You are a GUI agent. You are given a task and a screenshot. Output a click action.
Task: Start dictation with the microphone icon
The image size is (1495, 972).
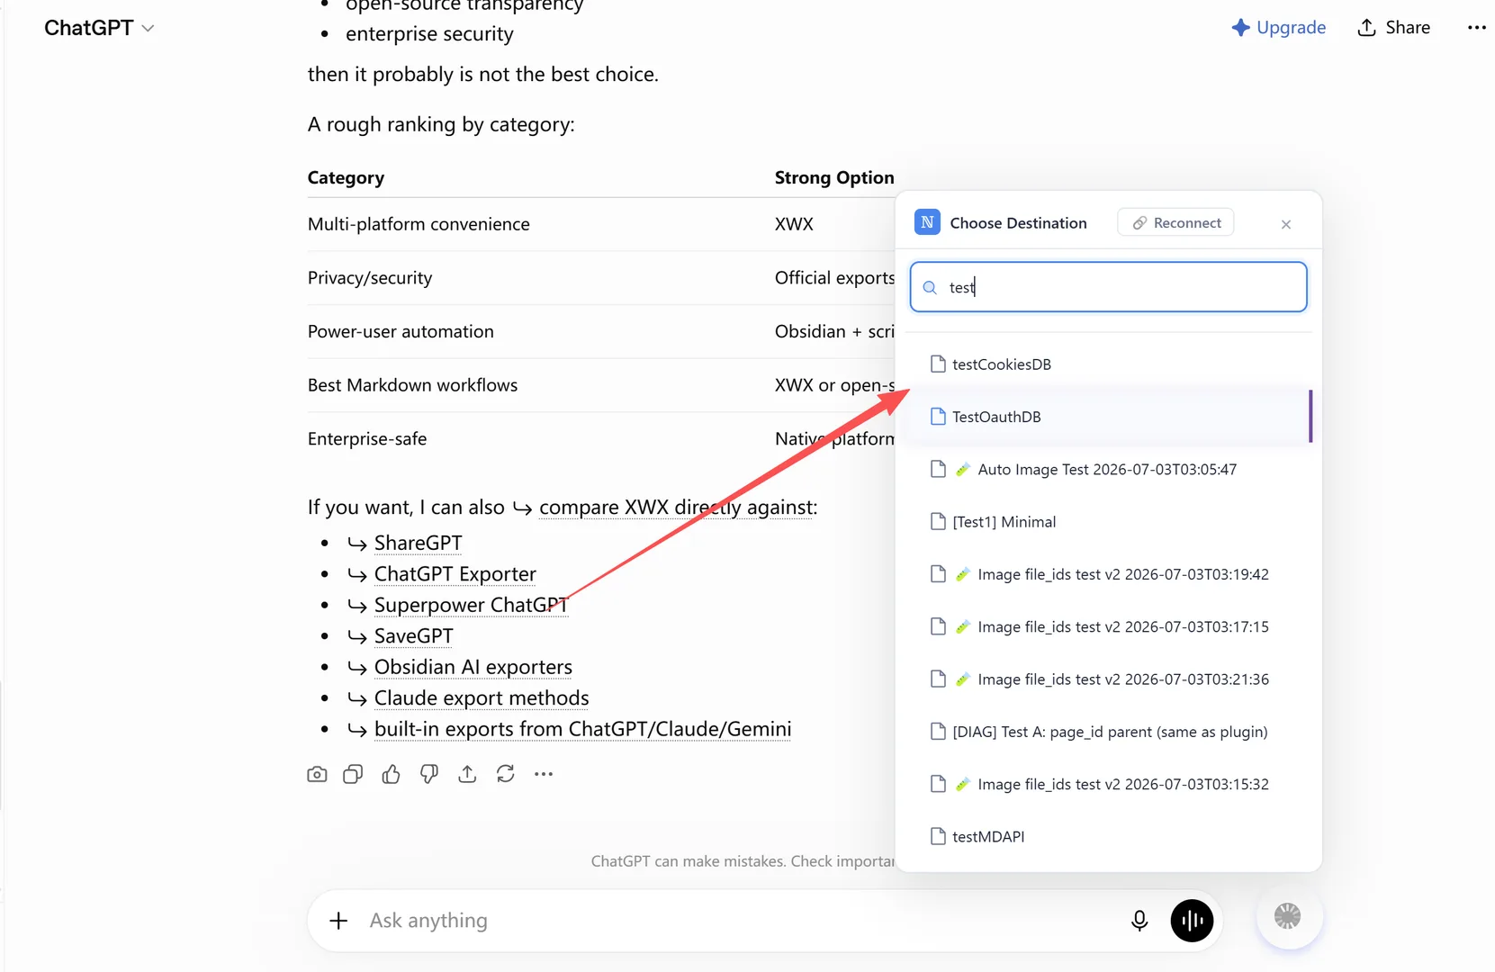pyautogui.click(x=1139, y=921)
